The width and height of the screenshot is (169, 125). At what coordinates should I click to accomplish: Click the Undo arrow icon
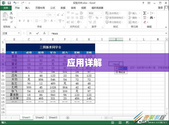[15, 3]
